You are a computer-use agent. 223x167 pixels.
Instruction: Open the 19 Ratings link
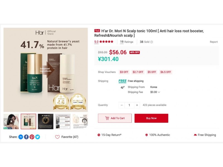127,42
